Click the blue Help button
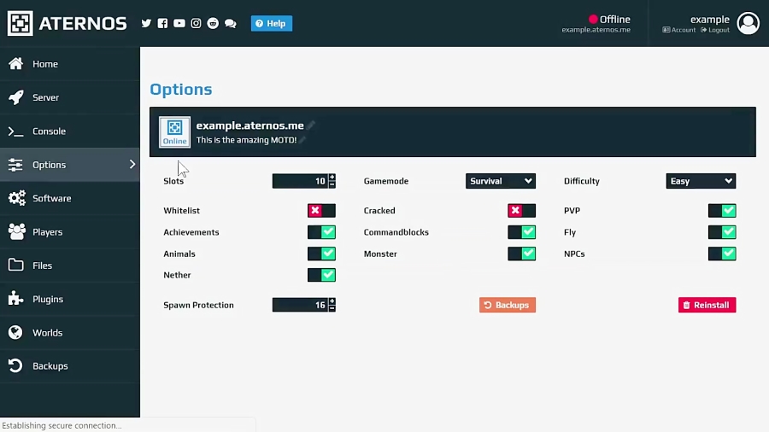769x432 pixels. [272, 24]
